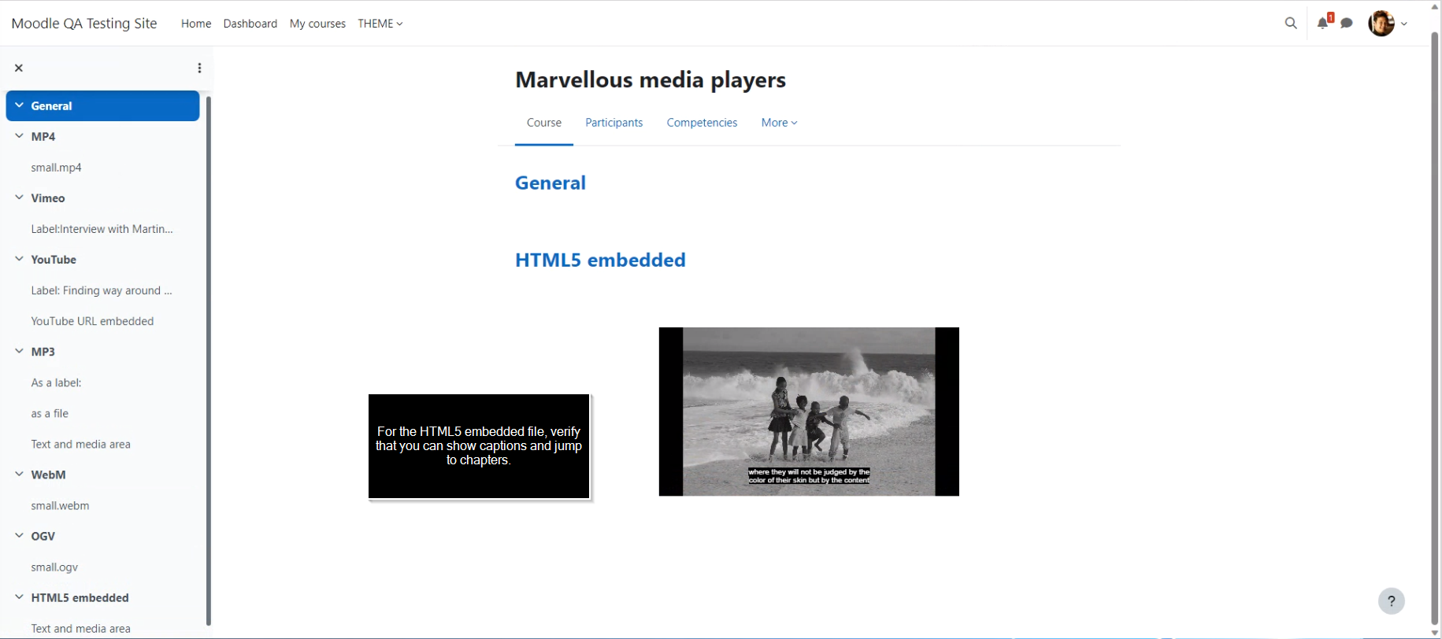1442x639 pixels.
Task: Open the THEME dropdown menu
Action: tap(380, 24)
